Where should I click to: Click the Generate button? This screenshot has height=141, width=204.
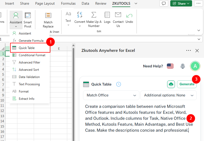tap(187, 84)
